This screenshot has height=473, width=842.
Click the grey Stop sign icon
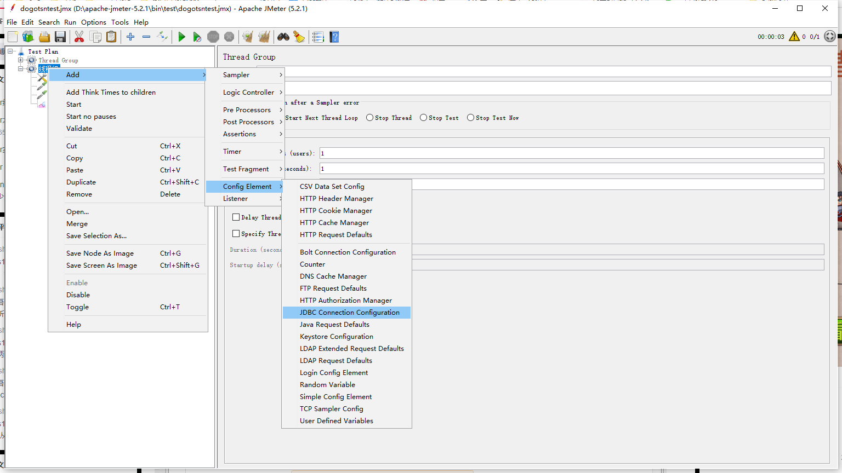point(213,37)
